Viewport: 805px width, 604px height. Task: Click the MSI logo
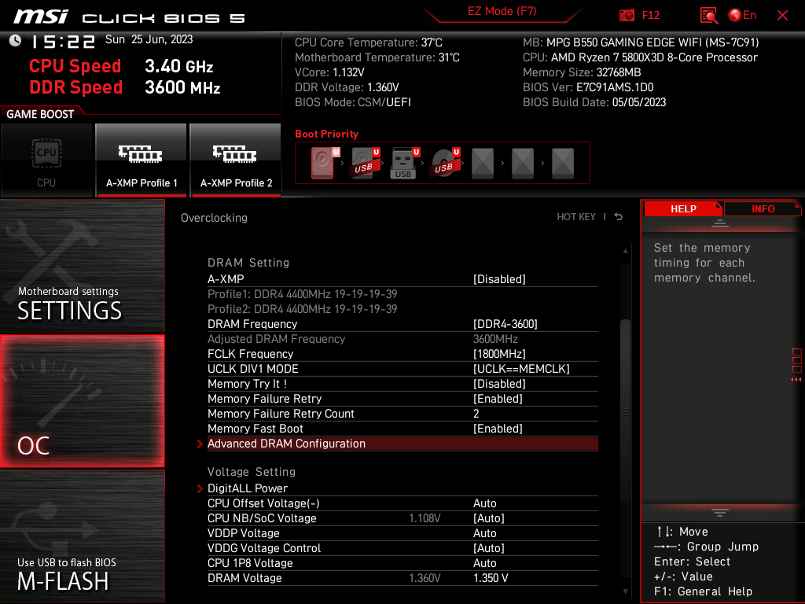click(x=41, y=17)
